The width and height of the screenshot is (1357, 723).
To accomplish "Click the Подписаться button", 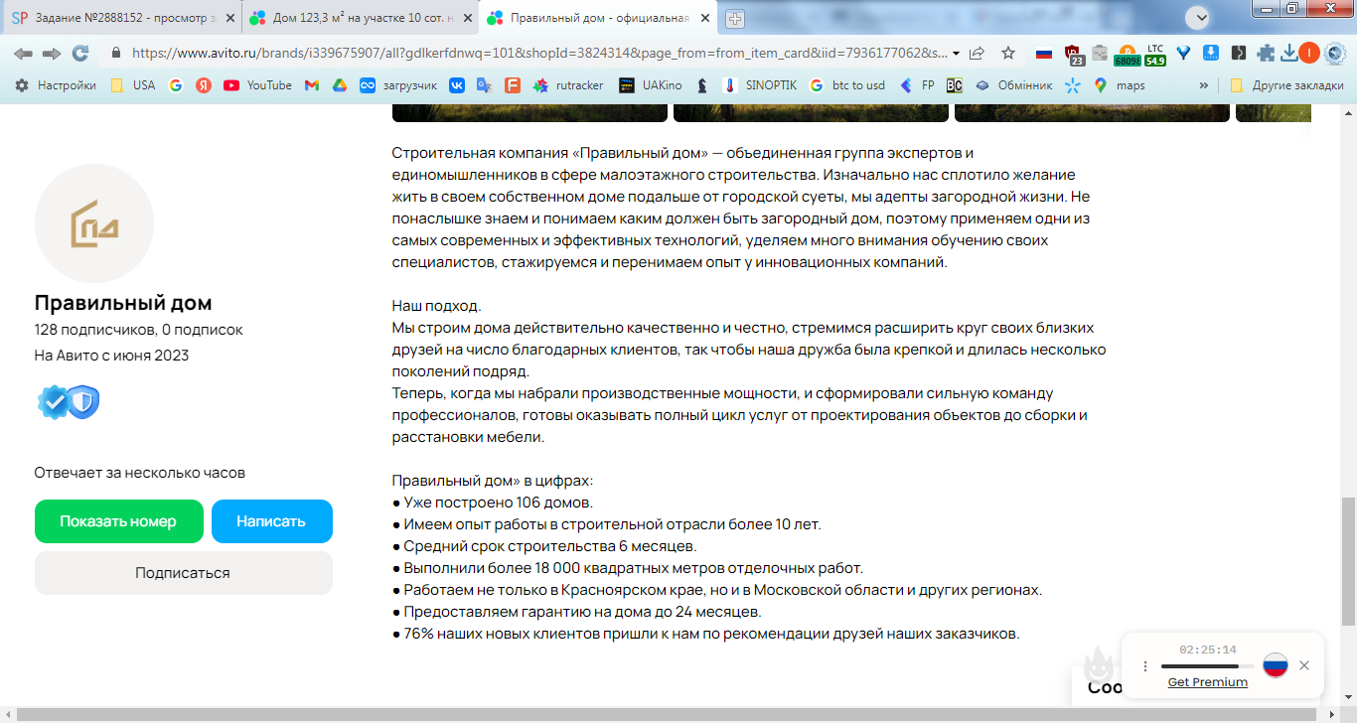I will tap(183, 573).
